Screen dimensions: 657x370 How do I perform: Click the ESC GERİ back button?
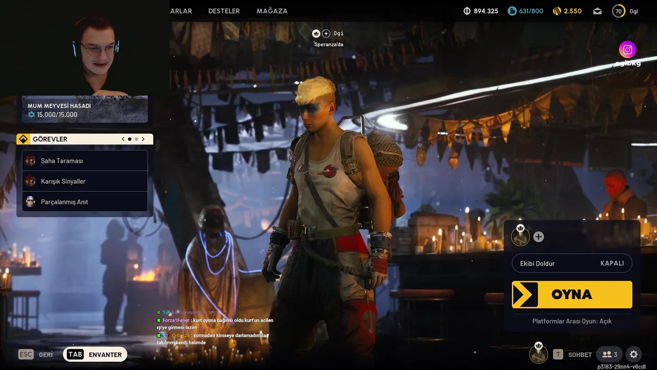point(36,355)
